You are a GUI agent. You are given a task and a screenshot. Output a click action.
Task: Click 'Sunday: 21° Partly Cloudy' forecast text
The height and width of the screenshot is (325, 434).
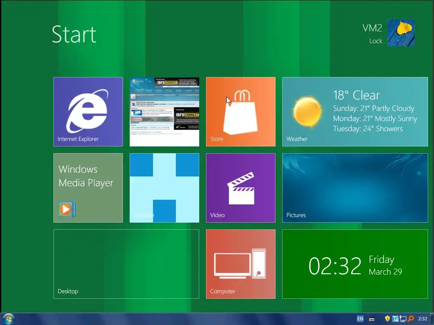point(374,108)
